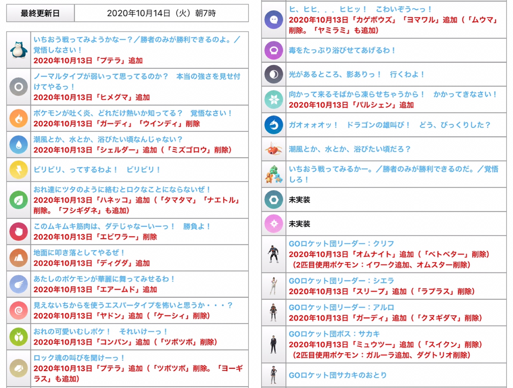Open link GOロケット団ボス:サカキ
Screen dimensions: 513x388
pyautogui.click(x=334, y=334)
